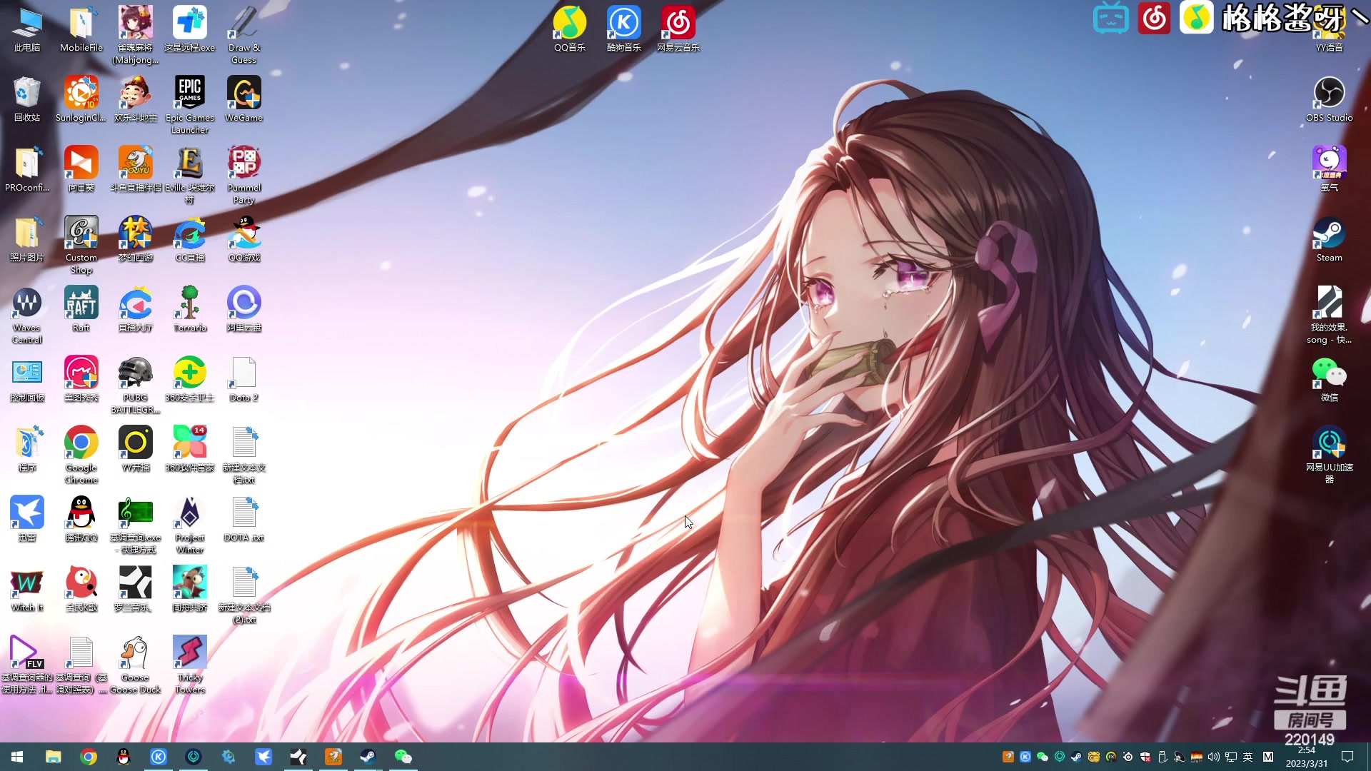
Task: Open the volume tray icon
Action: pos(1213,757)
